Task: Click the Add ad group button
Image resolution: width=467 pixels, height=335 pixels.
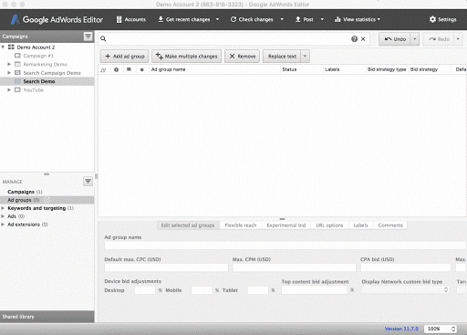Action: pyautogui.click(x=124, y=57)
